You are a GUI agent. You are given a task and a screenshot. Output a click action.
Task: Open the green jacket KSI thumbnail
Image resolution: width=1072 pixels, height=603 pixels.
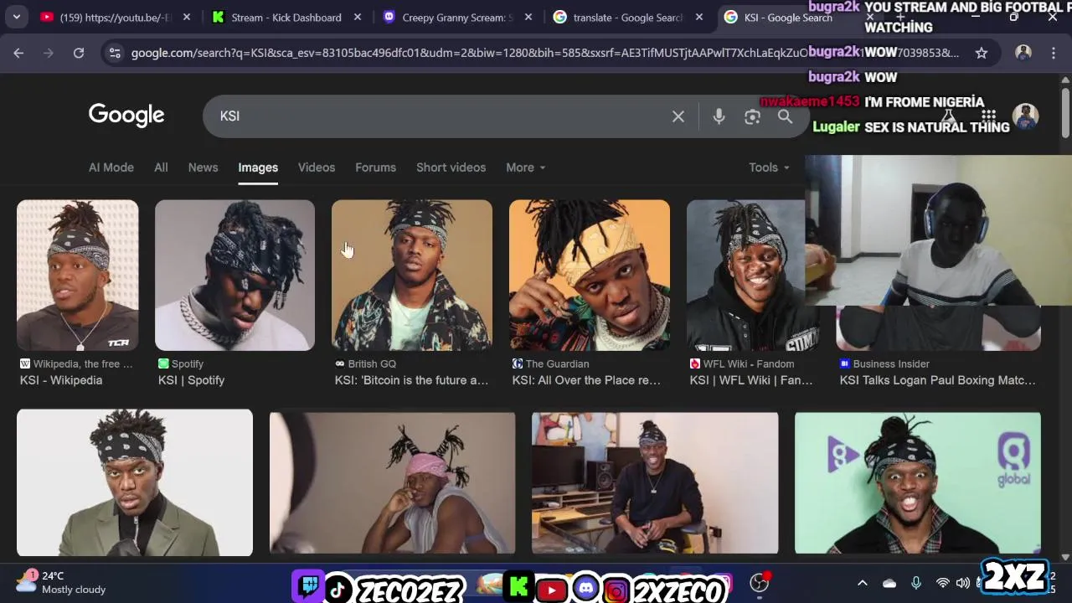point(134,482)
